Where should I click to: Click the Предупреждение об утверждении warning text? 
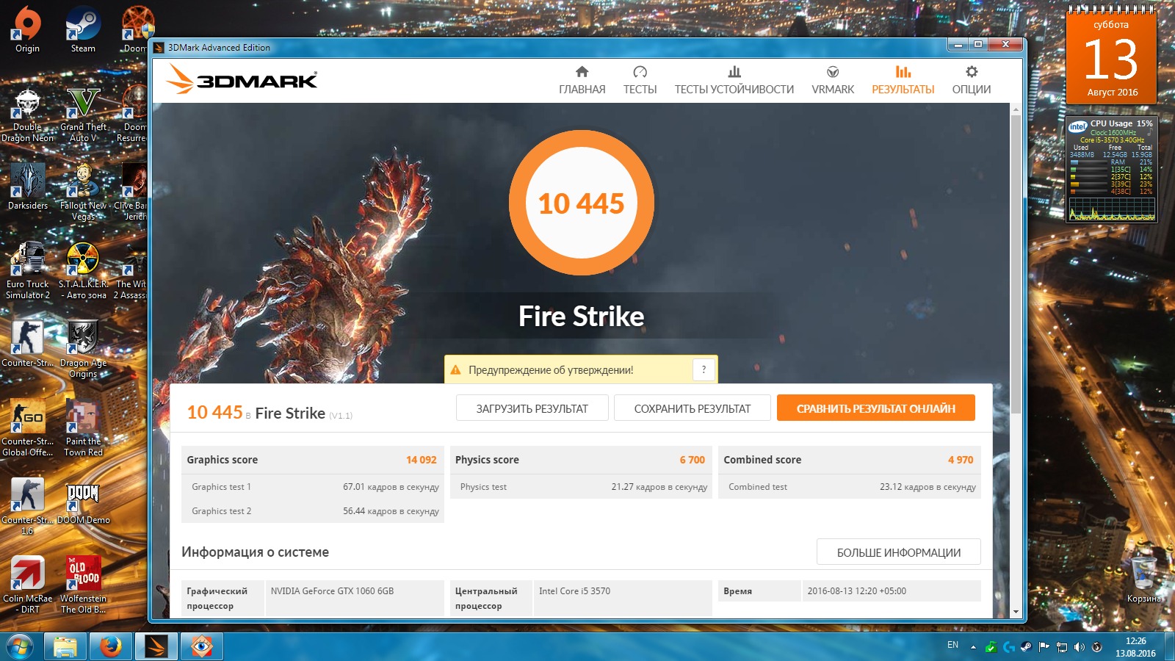(x=551, y=370)
